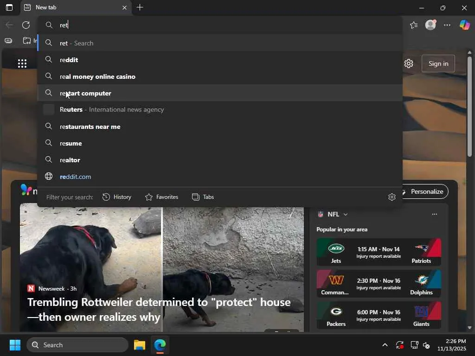
Task: Click the Refresh page icon
Action: (26, 25)
